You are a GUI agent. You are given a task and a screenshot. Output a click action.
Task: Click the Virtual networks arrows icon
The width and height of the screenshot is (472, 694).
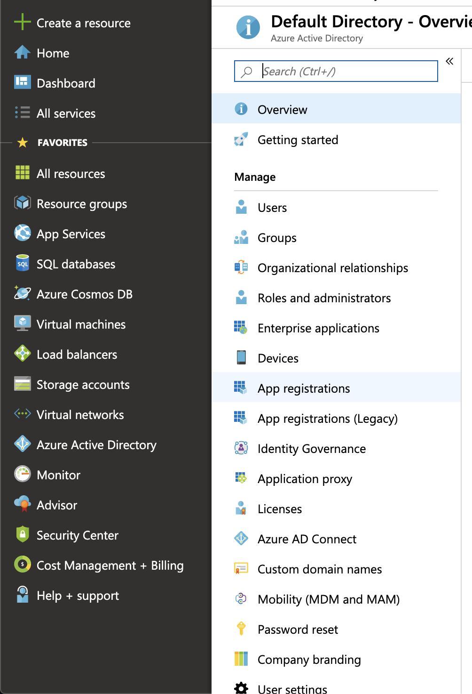click(x=22, y=414)
